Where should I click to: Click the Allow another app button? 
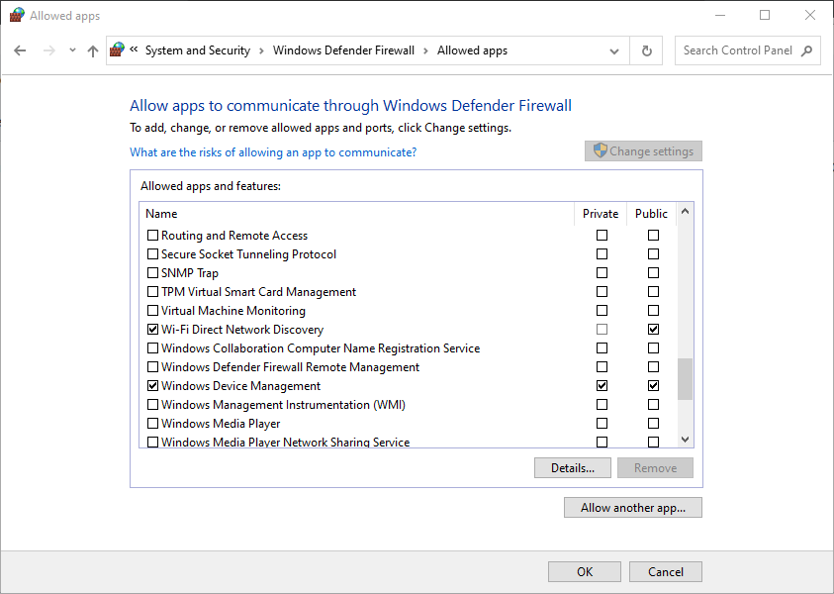633,508
